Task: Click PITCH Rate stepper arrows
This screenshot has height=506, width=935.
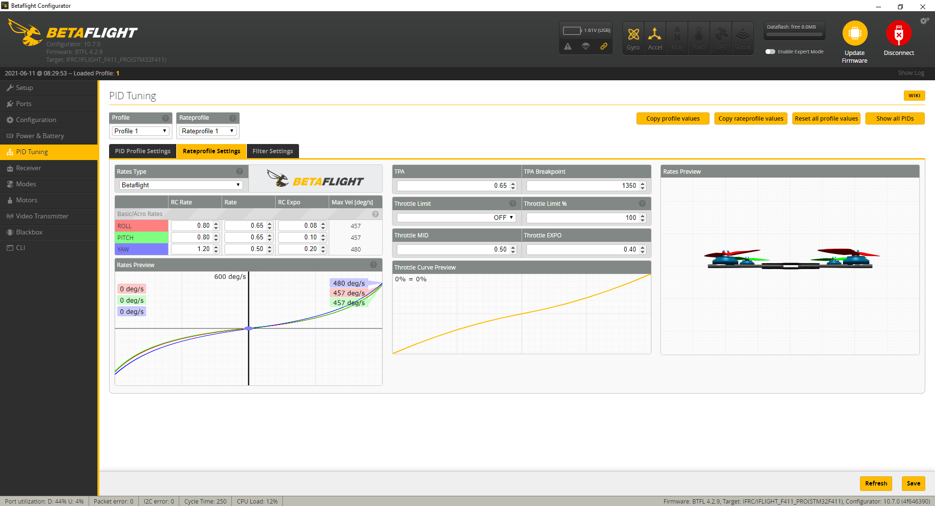Action: (x=270, y=237)
